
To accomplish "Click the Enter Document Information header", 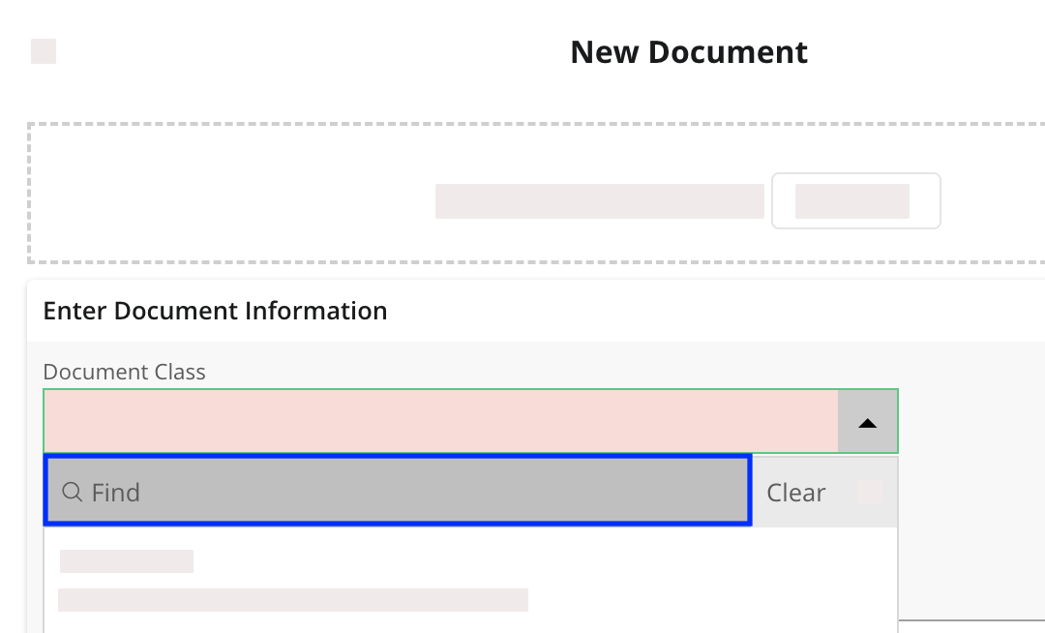I will (x=215, y=311).
